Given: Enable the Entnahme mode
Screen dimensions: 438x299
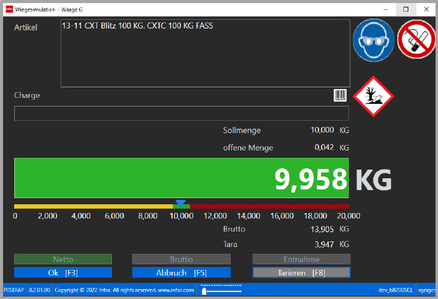Looking at the screenshot, I should (301, 259).
